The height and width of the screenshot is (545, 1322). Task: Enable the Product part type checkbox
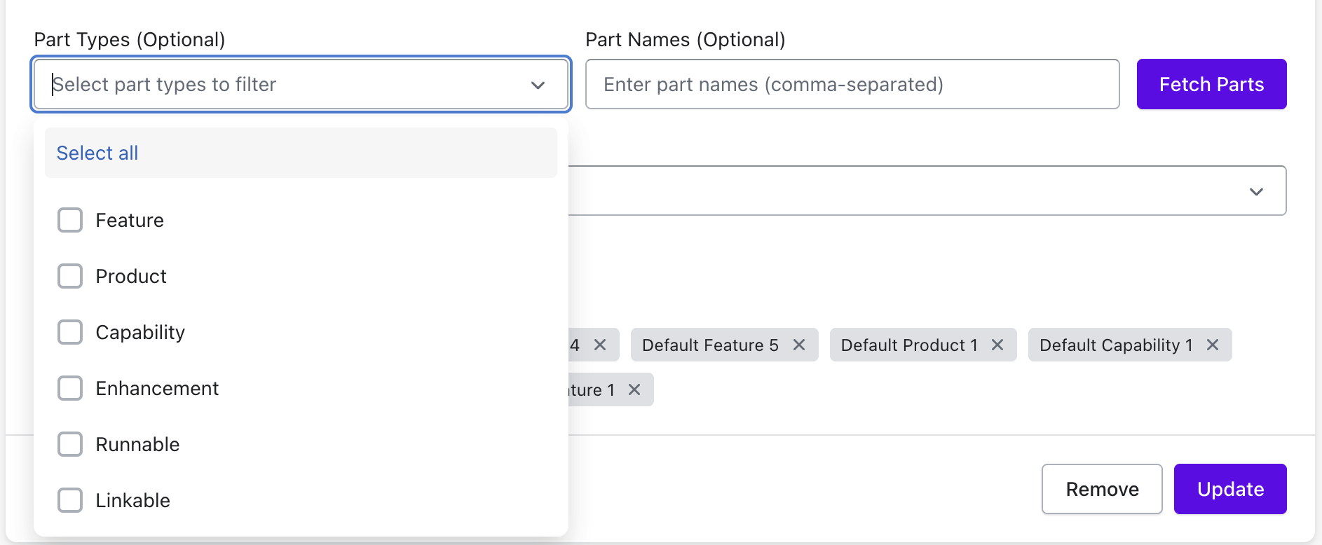[x=70, y=276]
